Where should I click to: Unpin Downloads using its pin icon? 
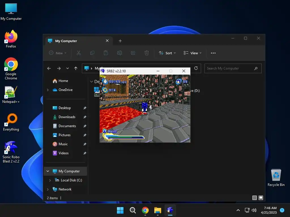(x=85, y=117)
